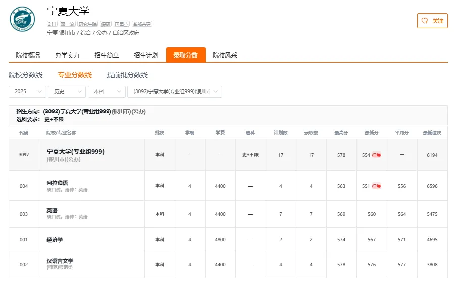This screenshot has height=286, width=459.
Task: Click code 002 in the table
Action: [x=24, y=265]
